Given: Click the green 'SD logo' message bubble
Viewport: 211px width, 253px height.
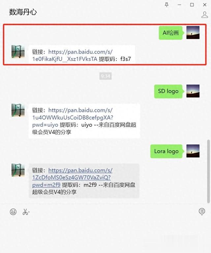Looking at the screenshot, I should 168,91.
